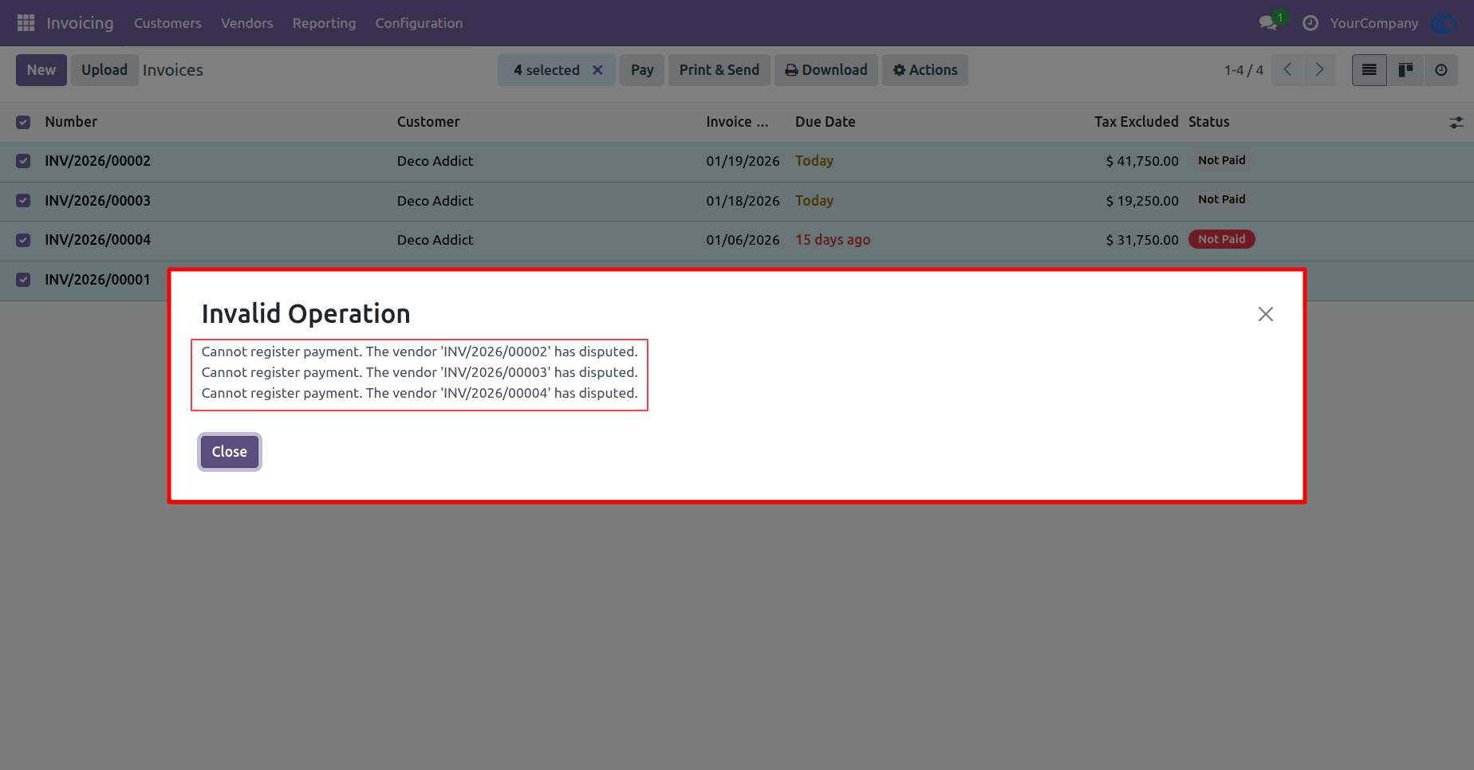Sort by Invoice date column

(x=737, y=122)
